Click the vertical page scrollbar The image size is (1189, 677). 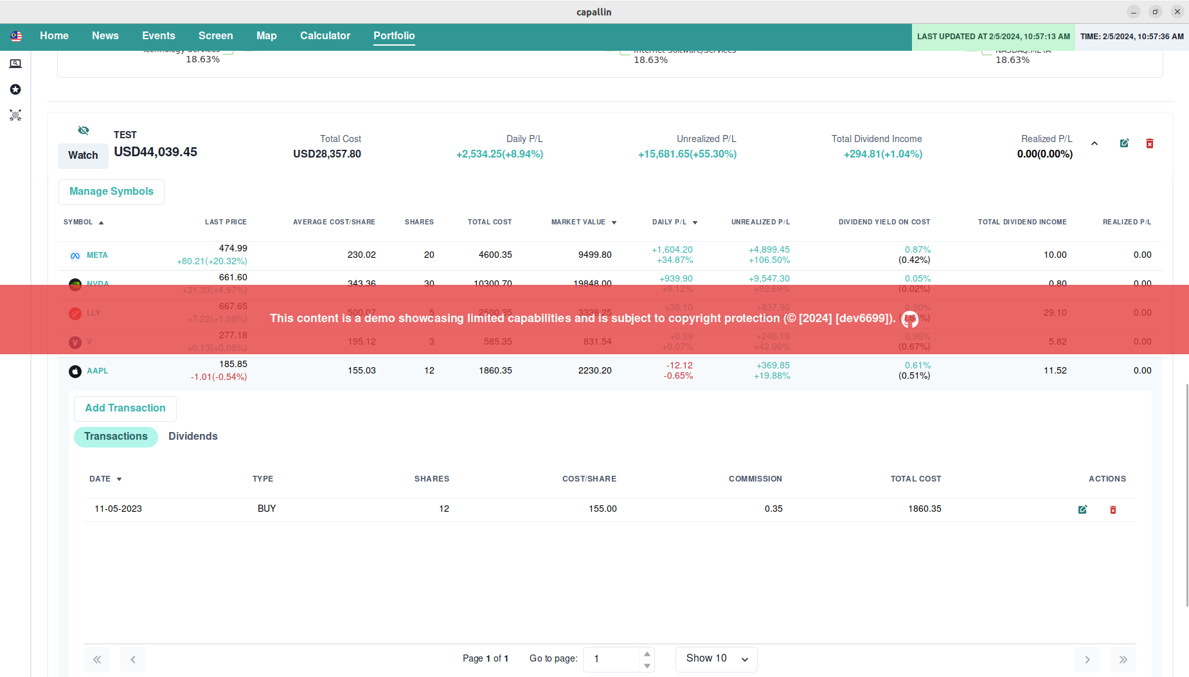tap(1186, 495)
